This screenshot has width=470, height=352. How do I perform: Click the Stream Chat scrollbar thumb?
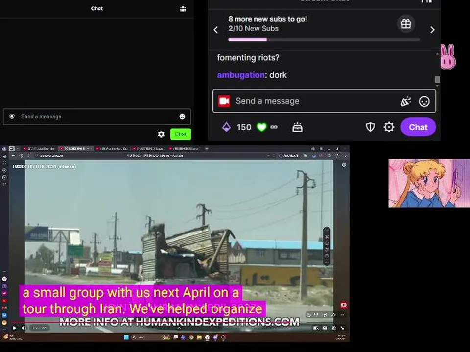pyautogui.click(x=437, y=79)
